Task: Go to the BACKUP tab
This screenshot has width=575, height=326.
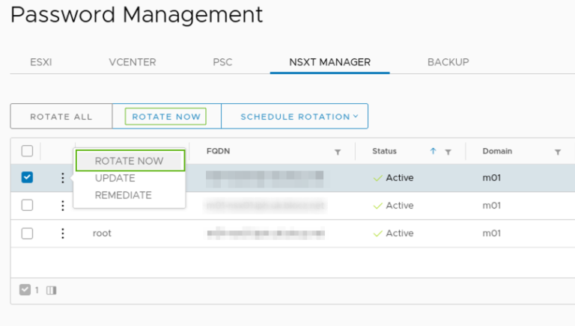Action: click(448, 62)
